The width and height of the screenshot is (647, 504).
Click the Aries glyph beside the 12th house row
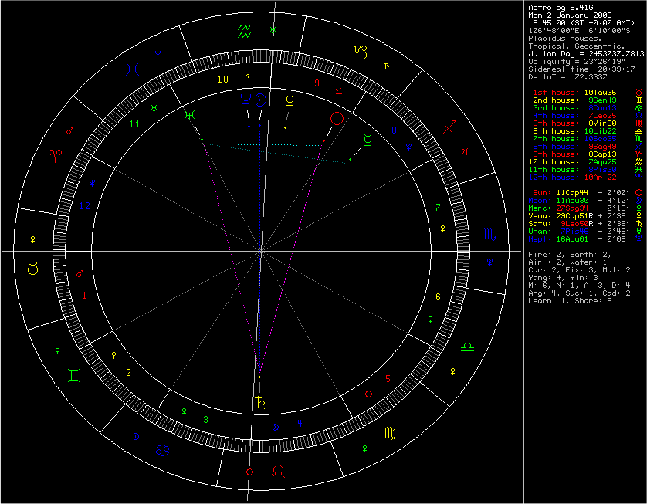(639, 178)
